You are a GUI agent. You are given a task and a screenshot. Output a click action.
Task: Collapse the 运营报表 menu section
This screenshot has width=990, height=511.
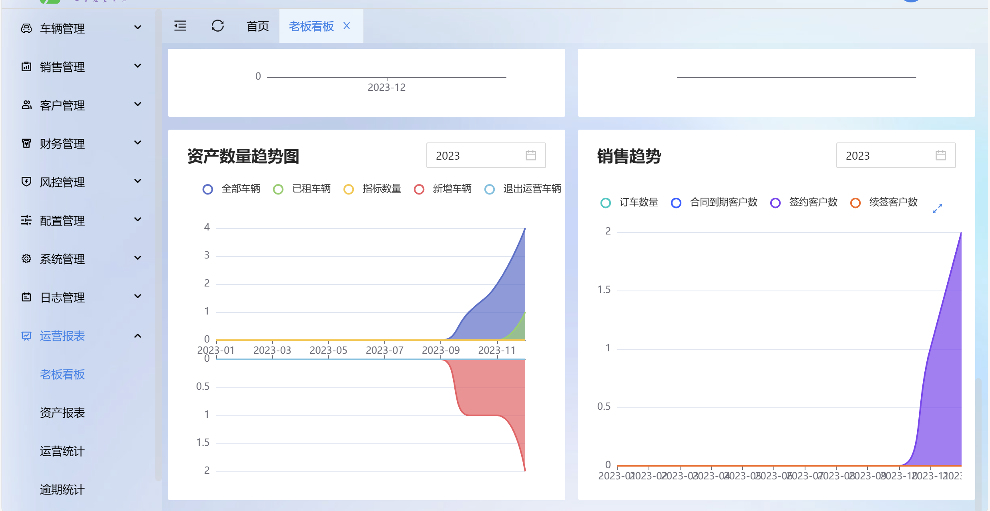tap(137, 336)
